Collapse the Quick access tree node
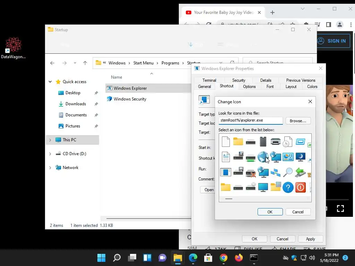 (x=50, y=82)
